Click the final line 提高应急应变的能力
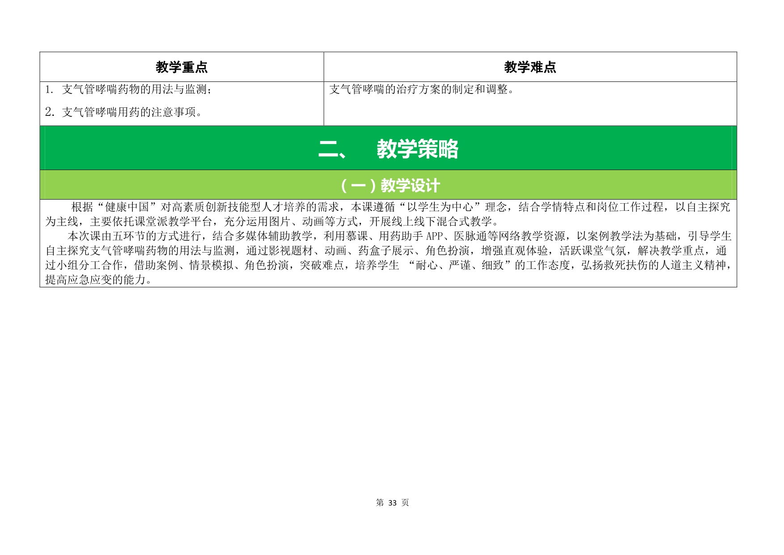The height and width of the screenshot is (555, 784). [98, 280]
